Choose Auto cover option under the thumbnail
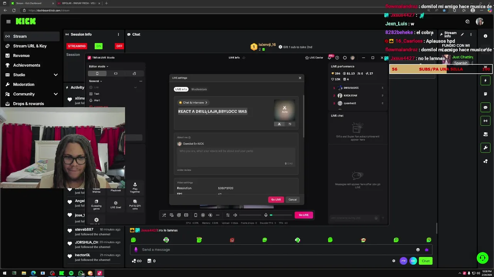Image resolution: width=494 pixels, height=277 pixels. pos(279,124)
